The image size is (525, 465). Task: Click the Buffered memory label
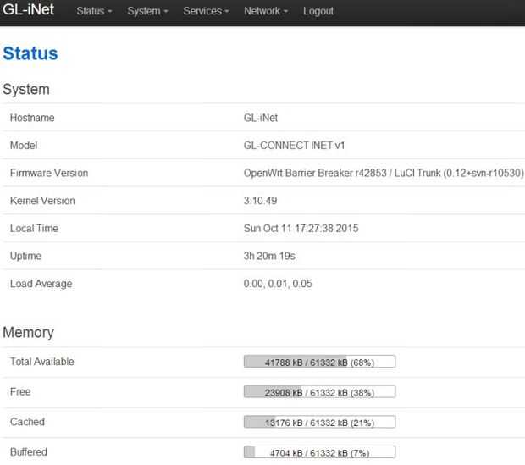[x=29, y=452]
